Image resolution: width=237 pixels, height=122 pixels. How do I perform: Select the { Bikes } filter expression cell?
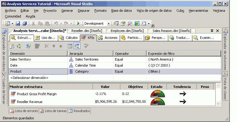pos(184,71)
